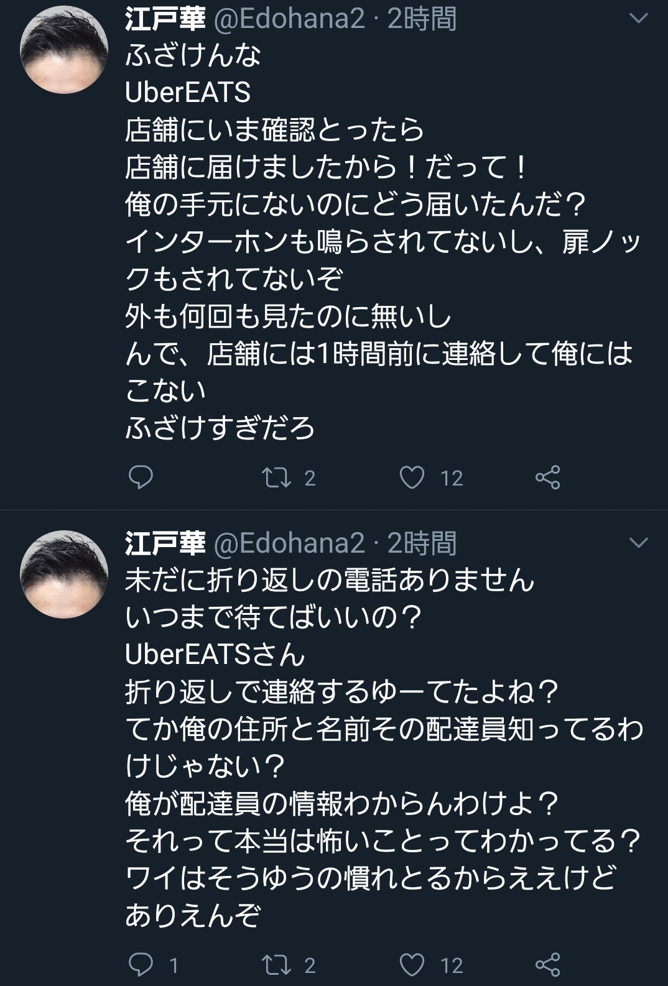Open 江戸華's avatar on first tweet
This screenshot has width=668, height=986.
coord(64,50)
